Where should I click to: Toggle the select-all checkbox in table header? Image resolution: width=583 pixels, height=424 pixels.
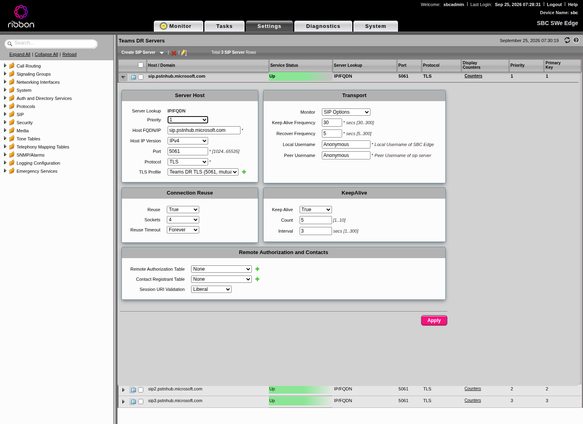point(140,65)
